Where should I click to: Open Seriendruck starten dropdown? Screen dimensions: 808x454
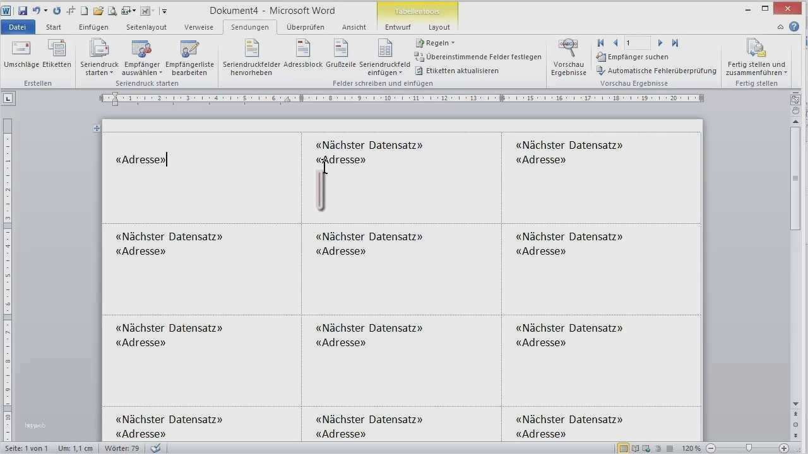[99, 58]
